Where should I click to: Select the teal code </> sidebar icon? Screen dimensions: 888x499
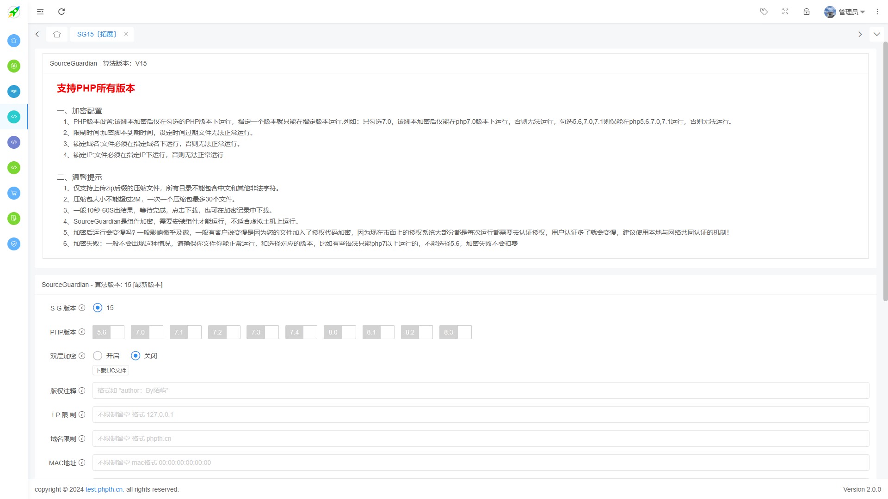click(13, 117)
